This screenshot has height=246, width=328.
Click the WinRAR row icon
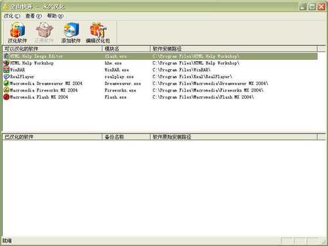[7, 70]
